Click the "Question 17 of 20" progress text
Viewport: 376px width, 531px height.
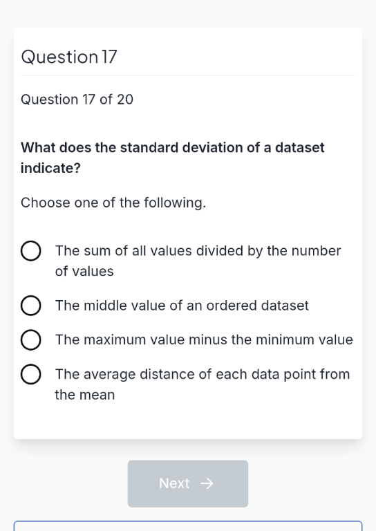(x=77, y=100)
